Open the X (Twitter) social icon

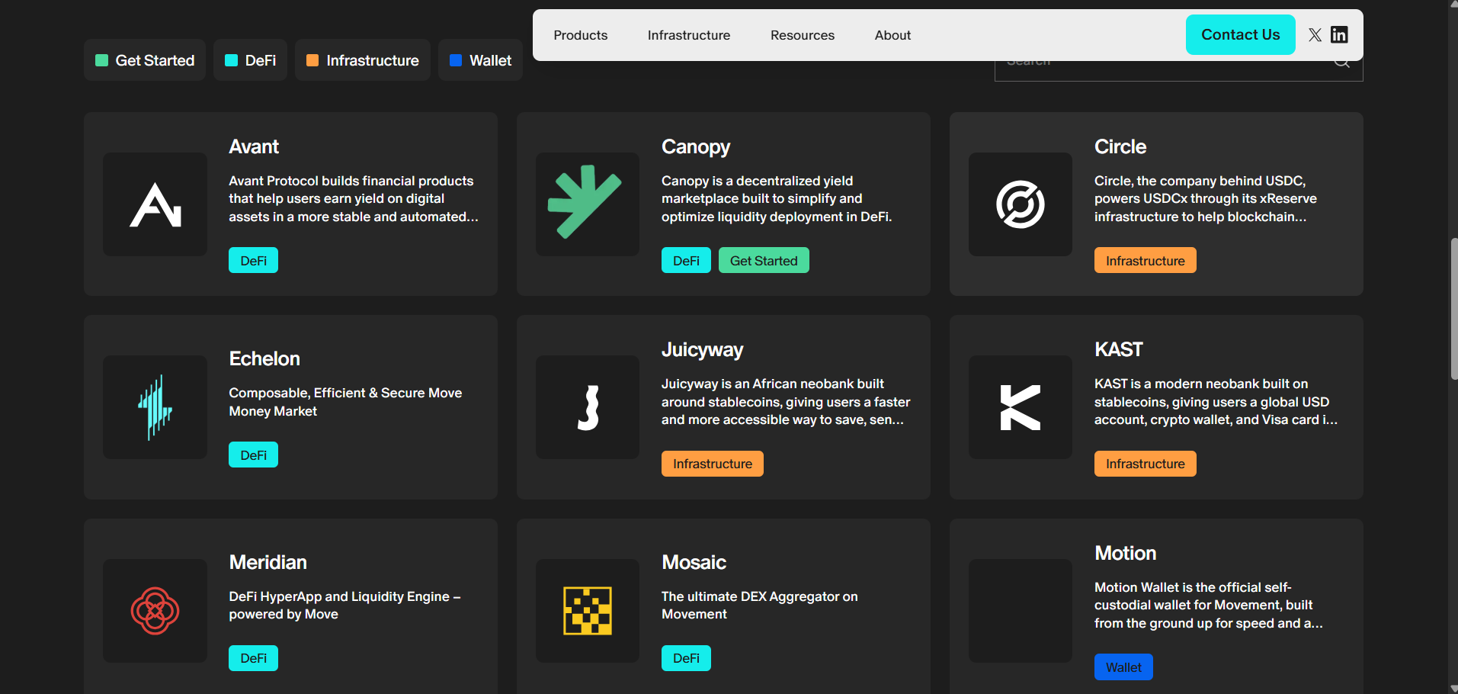1315,35
